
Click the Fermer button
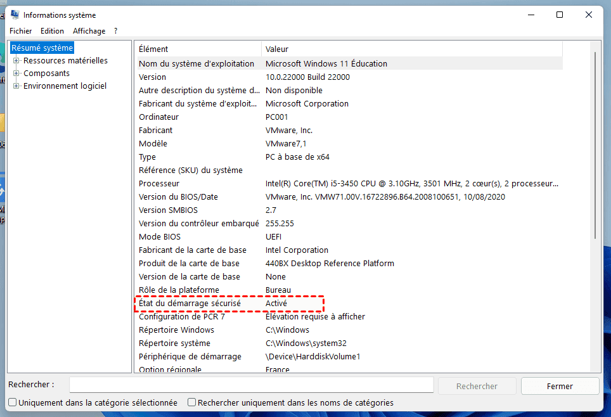[x=560, y=386]
